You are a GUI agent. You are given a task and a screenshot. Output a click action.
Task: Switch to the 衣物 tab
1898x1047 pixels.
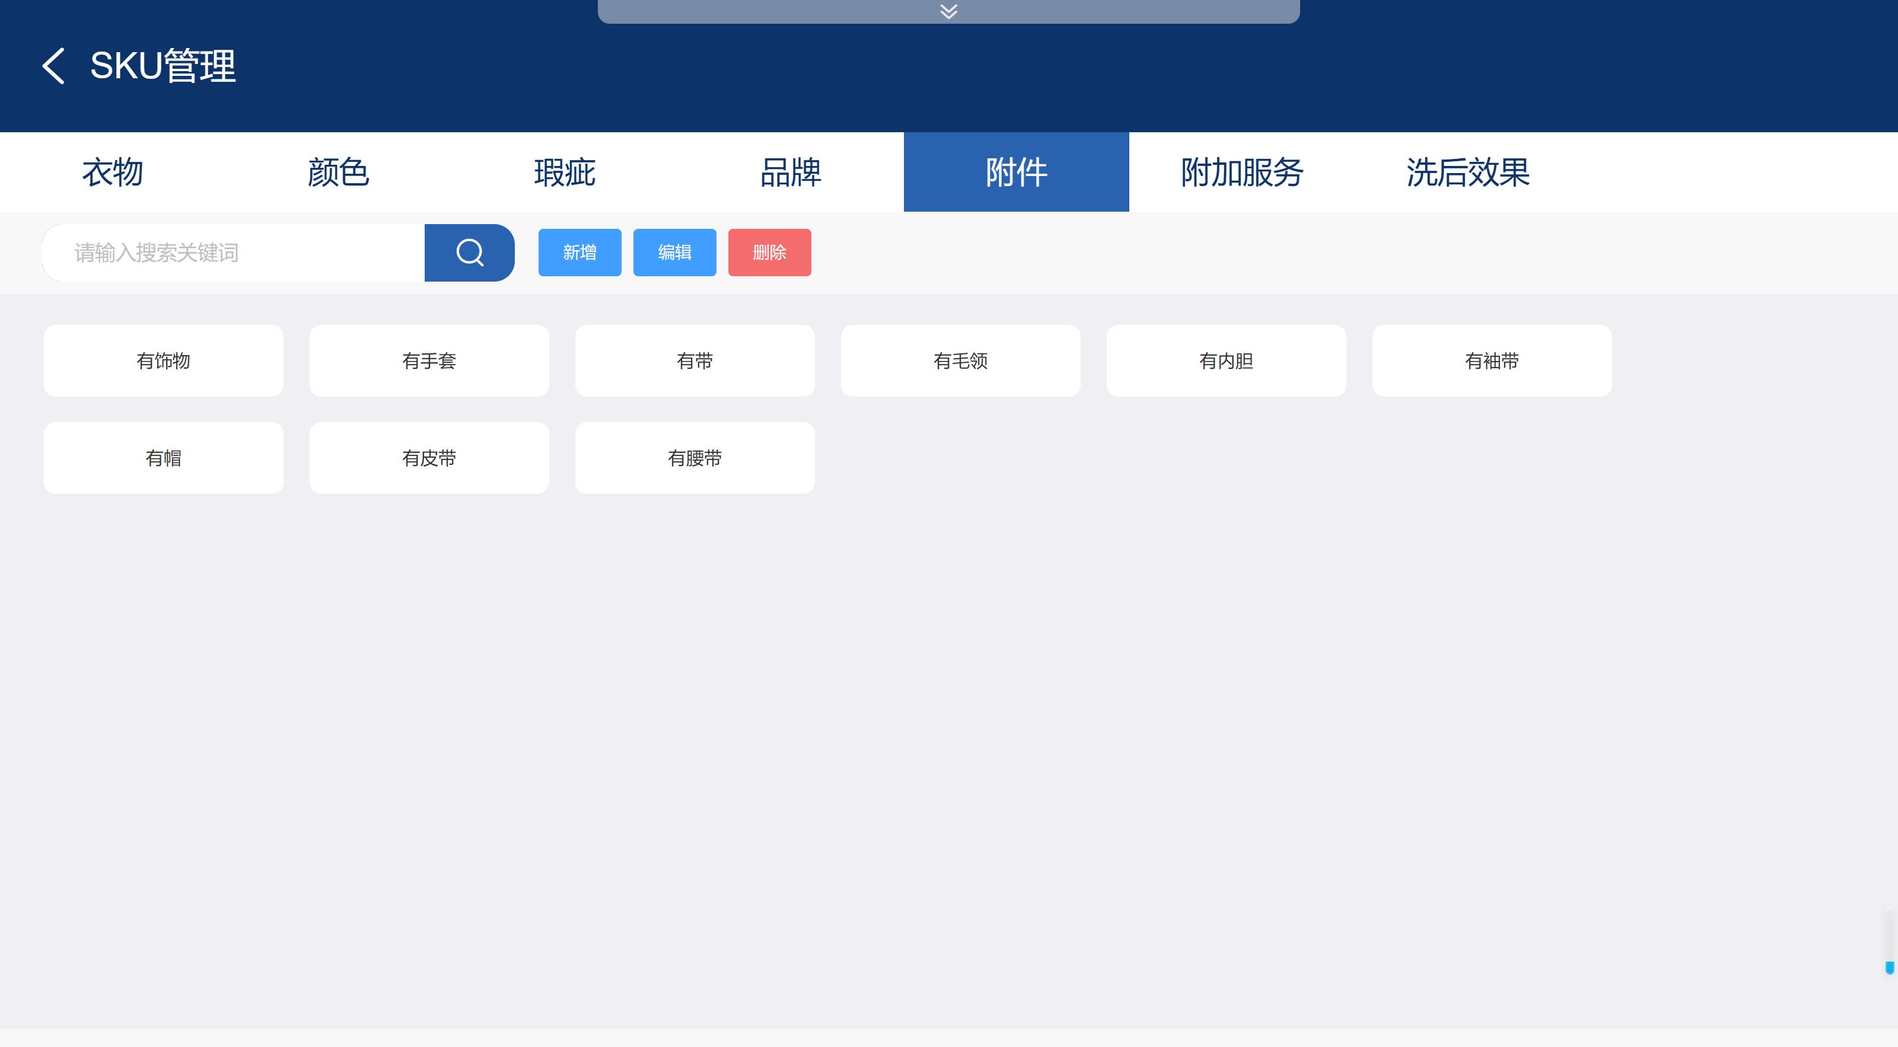113,173
